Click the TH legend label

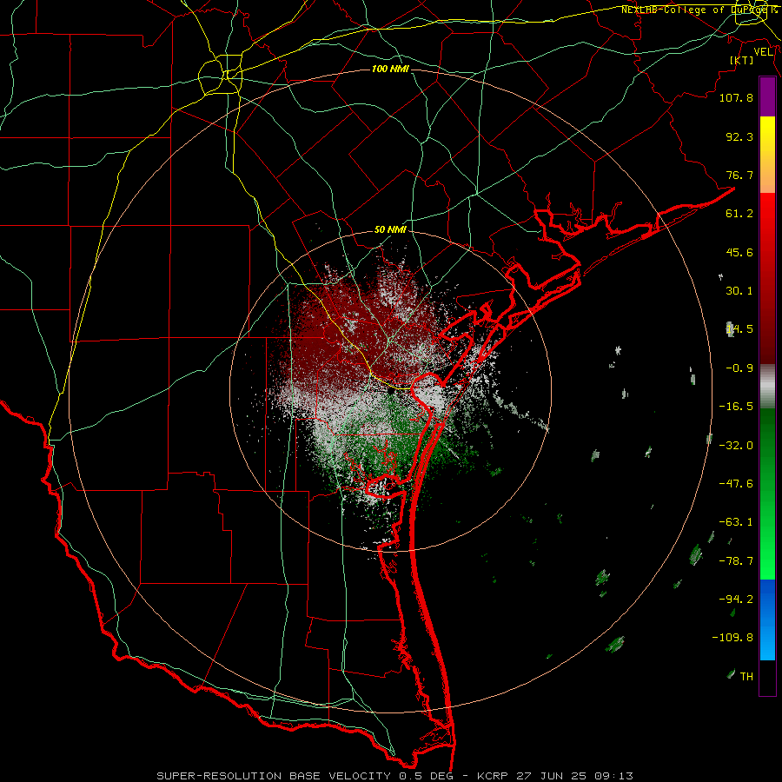(746, 677)
